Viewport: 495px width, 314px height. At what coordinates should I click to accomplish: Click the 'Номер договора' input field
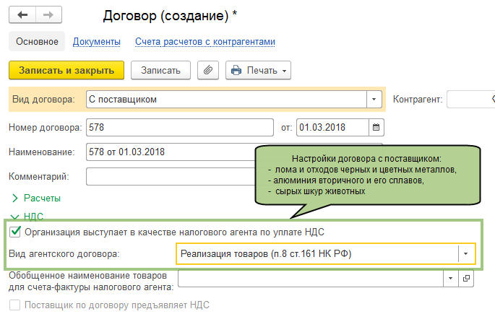179,128
